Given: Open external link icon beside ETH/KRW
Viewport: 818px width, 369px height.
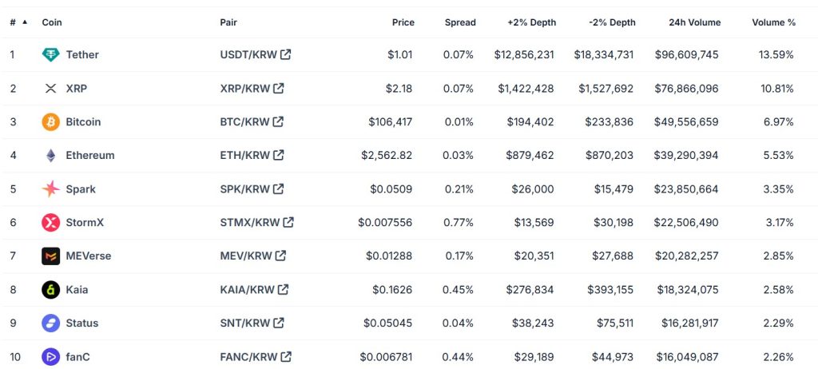Looking at the screenshot, I should pyautogui.click(x=278, y=156).
